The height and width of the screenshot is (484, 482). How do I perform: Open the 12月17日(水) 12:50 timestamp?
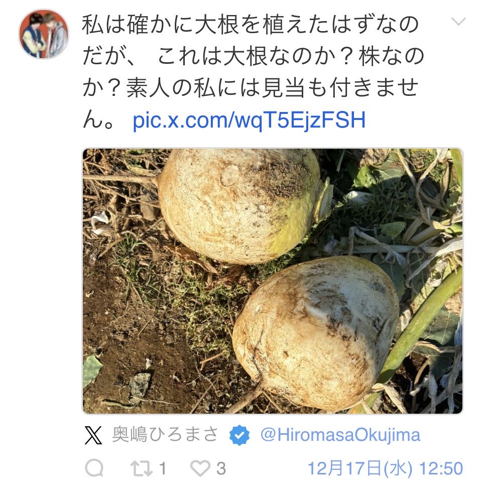pos(386,468)
